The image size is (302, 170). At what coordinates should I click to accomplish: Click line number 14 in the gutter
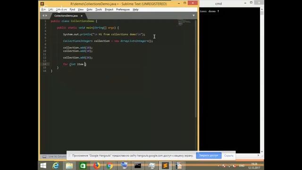[x=45, y=64]
